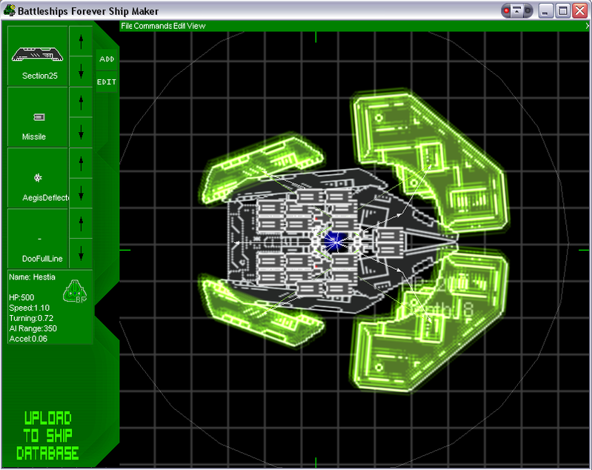Click the down arrow next to Missile
The image size is (592, 470).
pos(81,132)
